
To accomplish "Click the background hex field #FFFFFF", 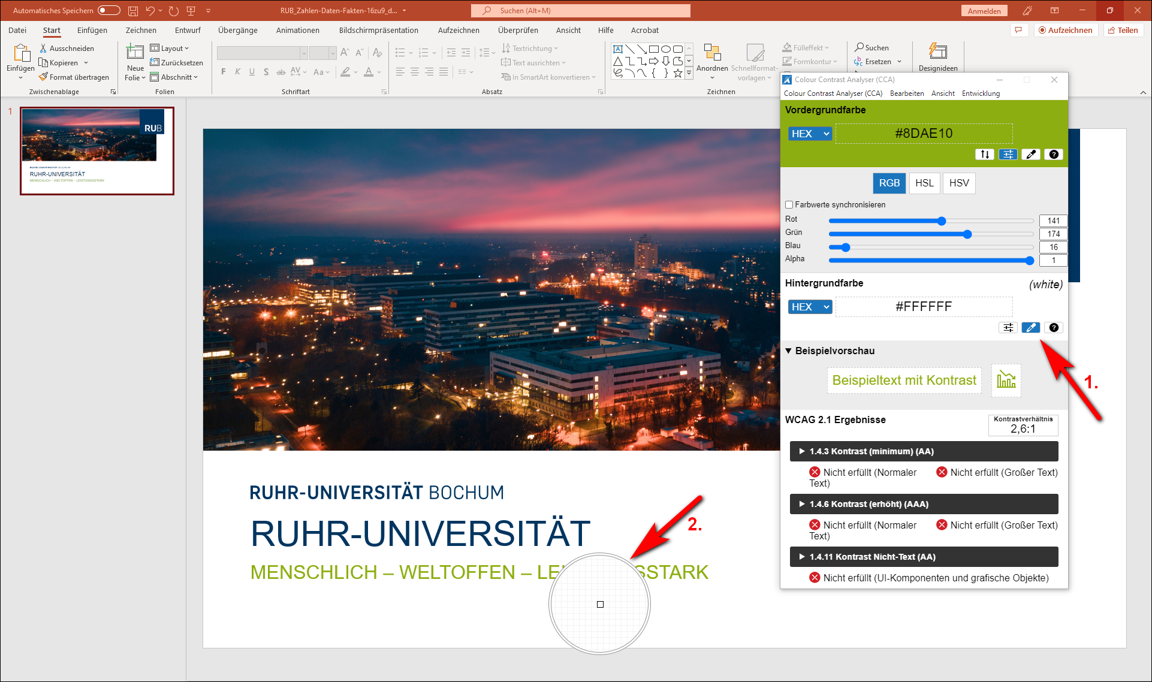I will (924, 307).
